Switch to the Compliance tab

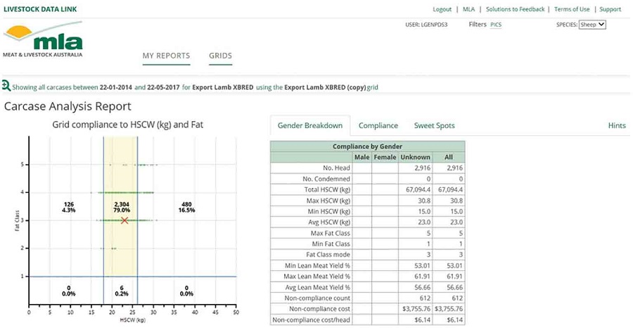pyautogui.click(x=378, y=125)
